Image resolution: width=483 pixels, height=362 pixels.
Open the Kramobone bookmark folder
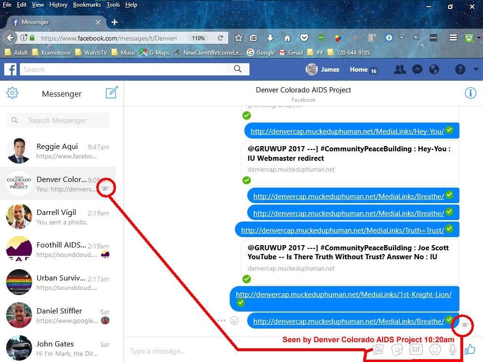52,53
